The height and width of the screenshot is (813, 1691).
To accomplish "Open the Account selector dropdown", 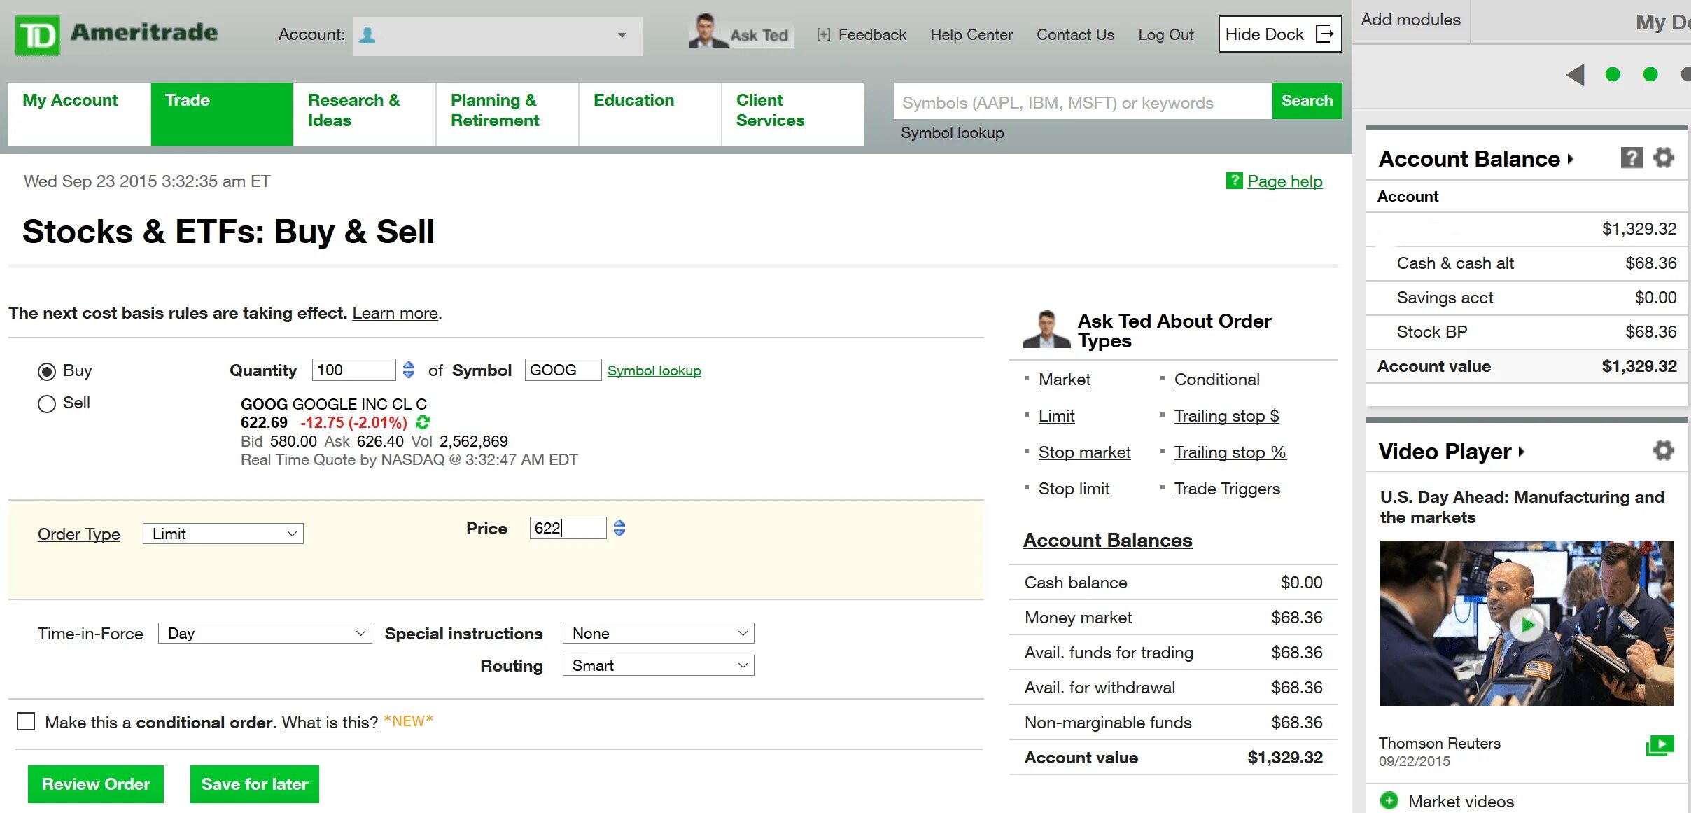I will click(x=497, y=36).
